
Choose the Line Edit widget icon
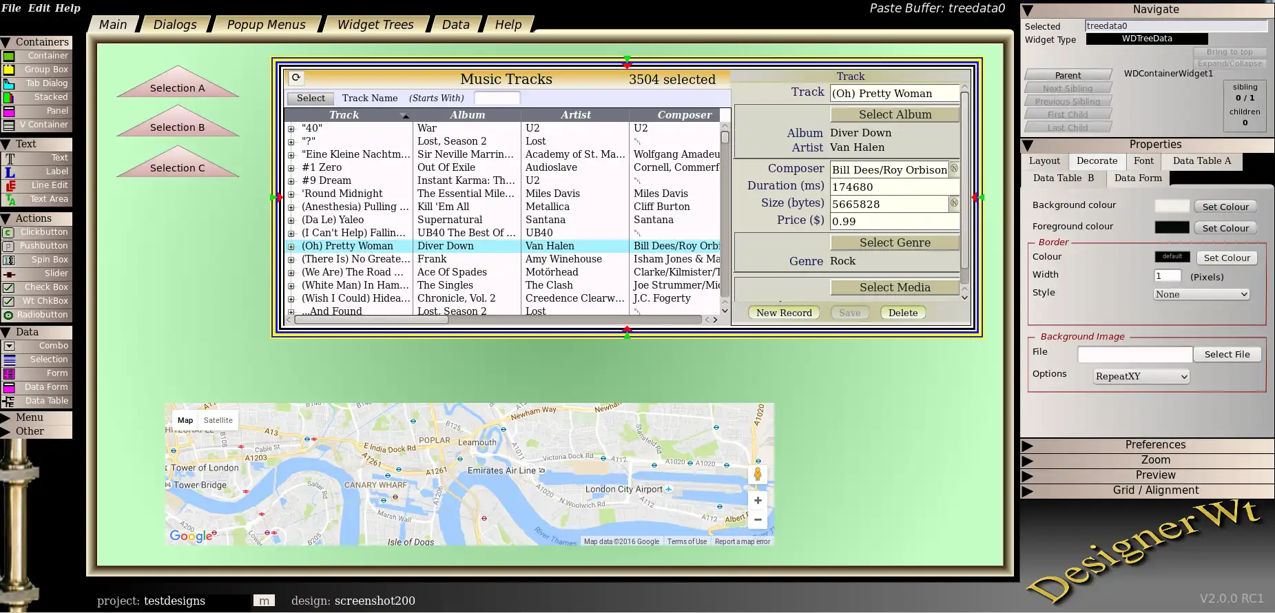point(10,185)
